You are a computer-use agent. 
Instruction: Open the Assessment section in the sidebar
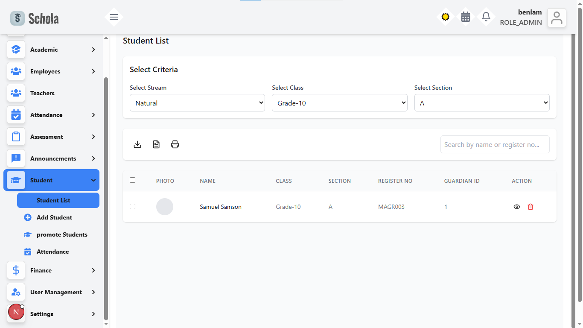point(47,137)
